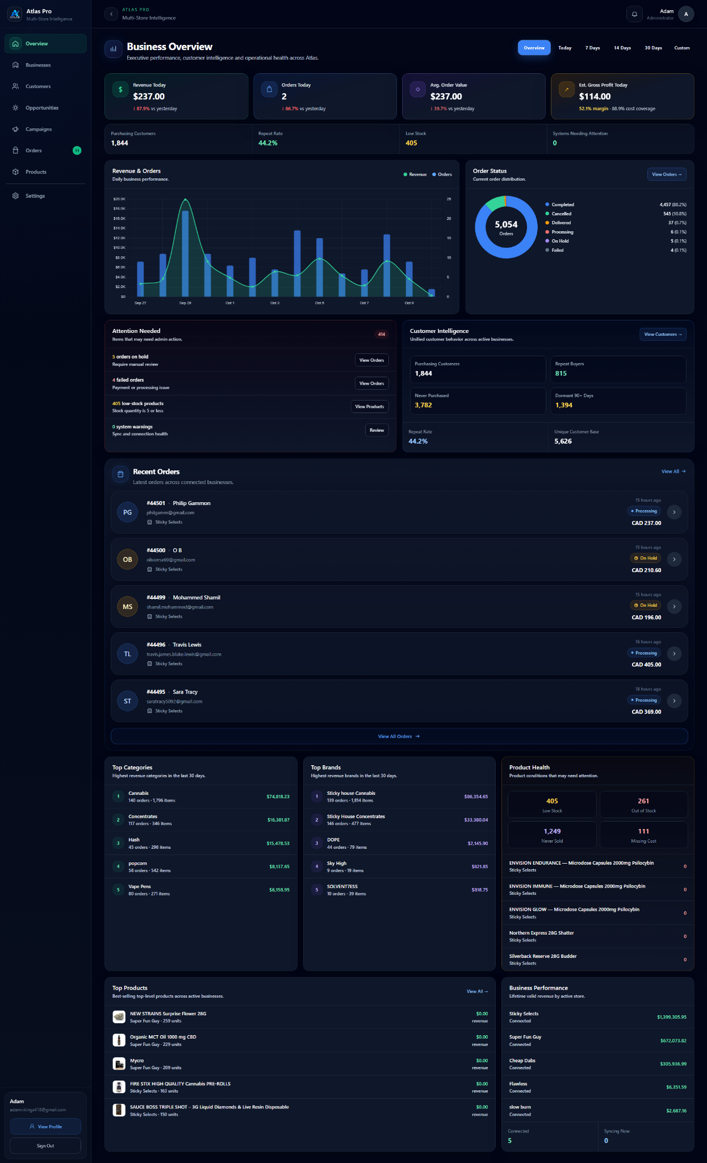Image resolution: width=707 pixels, height=1163 pixels.
Task: Click the Revenue Today dollar icon
Action: pos(120,89)
